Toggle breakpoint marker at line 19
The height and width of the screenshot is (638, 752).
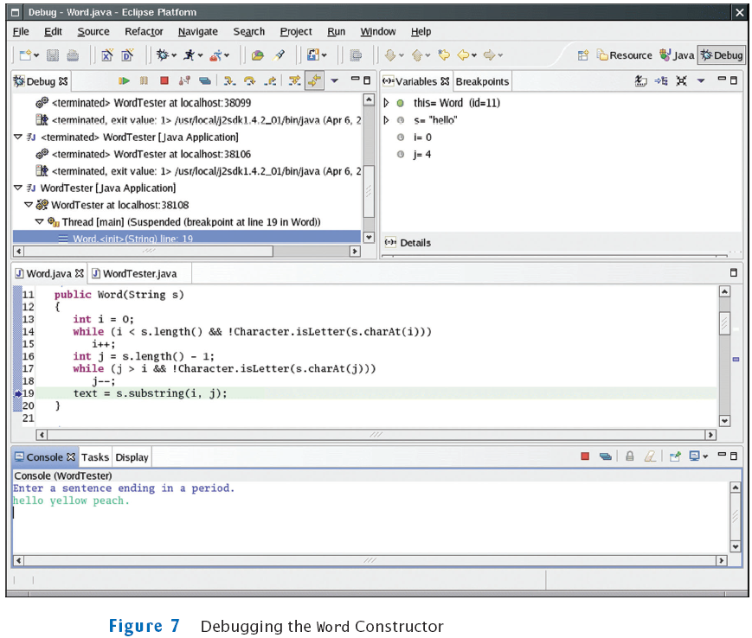[x=18, y=393]
